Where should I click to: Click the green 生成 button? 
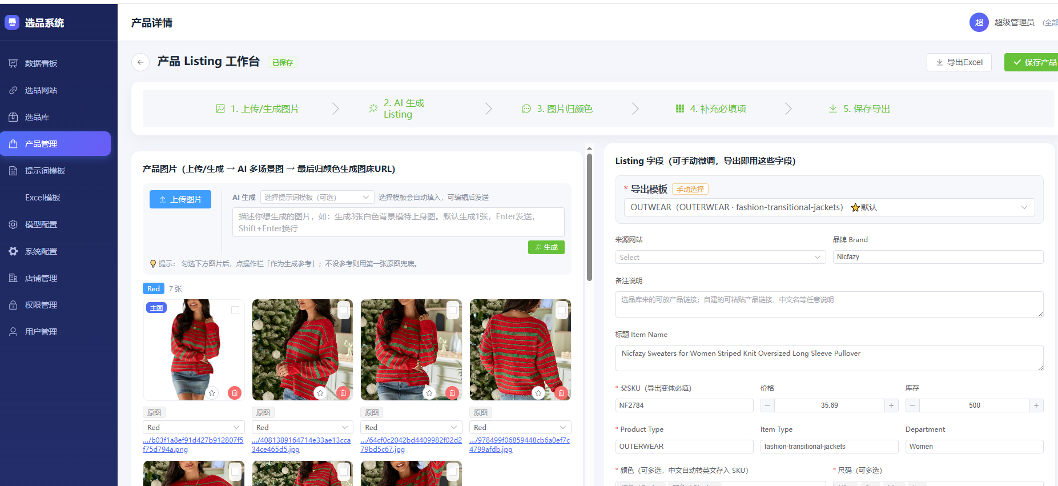(x=546, y=247)
